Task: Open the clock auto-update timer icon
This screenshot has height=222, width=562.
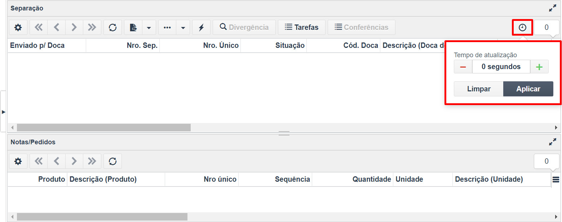Action: click(522, 27)
